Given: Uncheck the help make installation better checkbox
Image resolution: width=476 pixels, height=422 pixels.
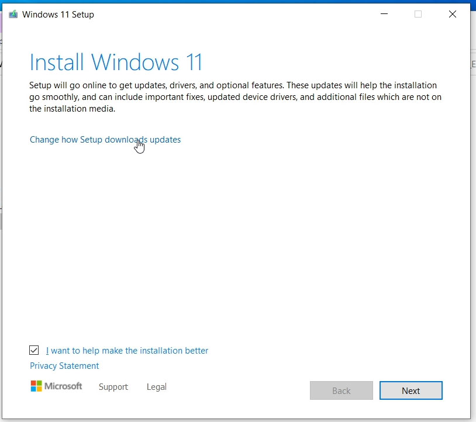Looking at the screenshot, I should click(x=35, y=351).
